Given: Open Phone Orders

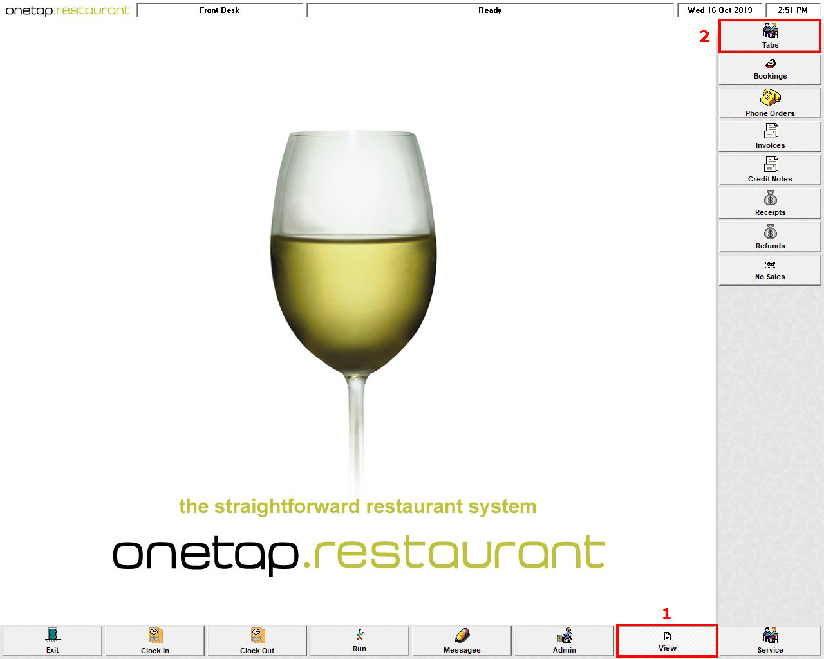Looking at the screenshot, I should coord(769,102).
